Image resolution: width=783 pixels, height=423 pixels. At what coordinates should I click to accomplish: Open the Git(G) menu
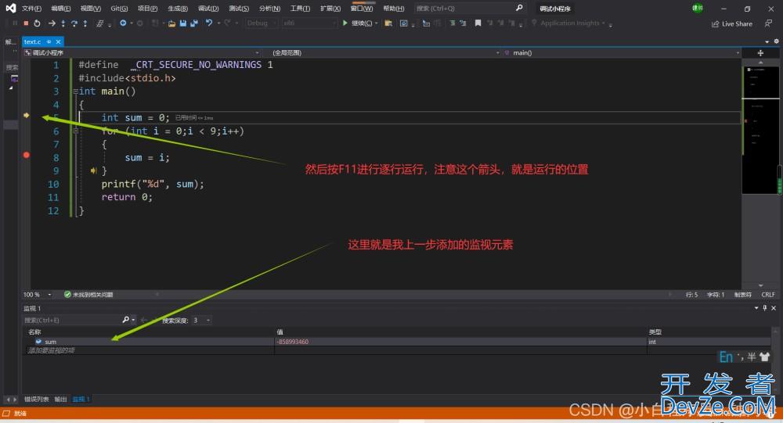[x=119, y=9]
